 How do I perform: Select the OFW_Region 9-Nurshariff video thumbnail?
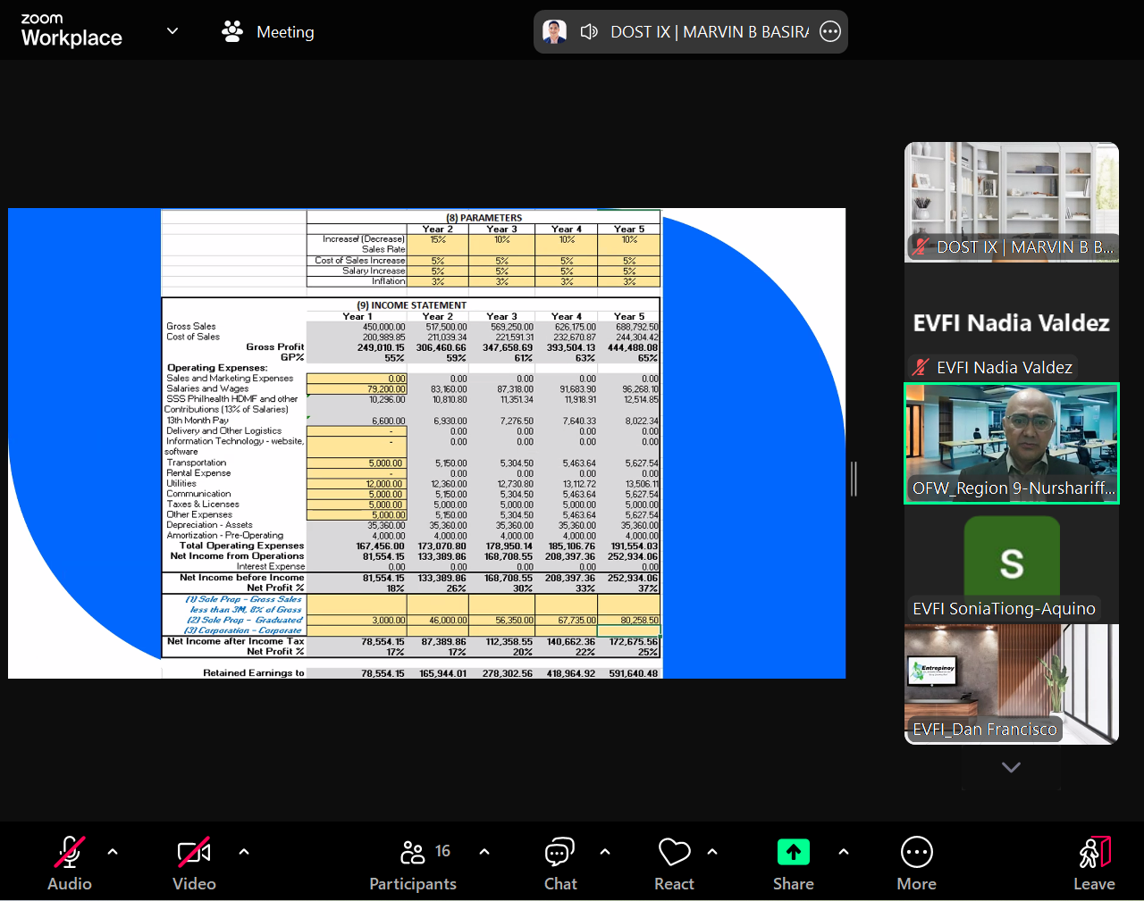point(1011,444)
